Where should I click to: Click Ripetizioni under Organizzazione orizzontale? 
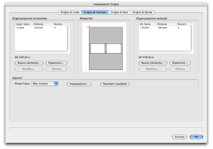pos(56,63)
